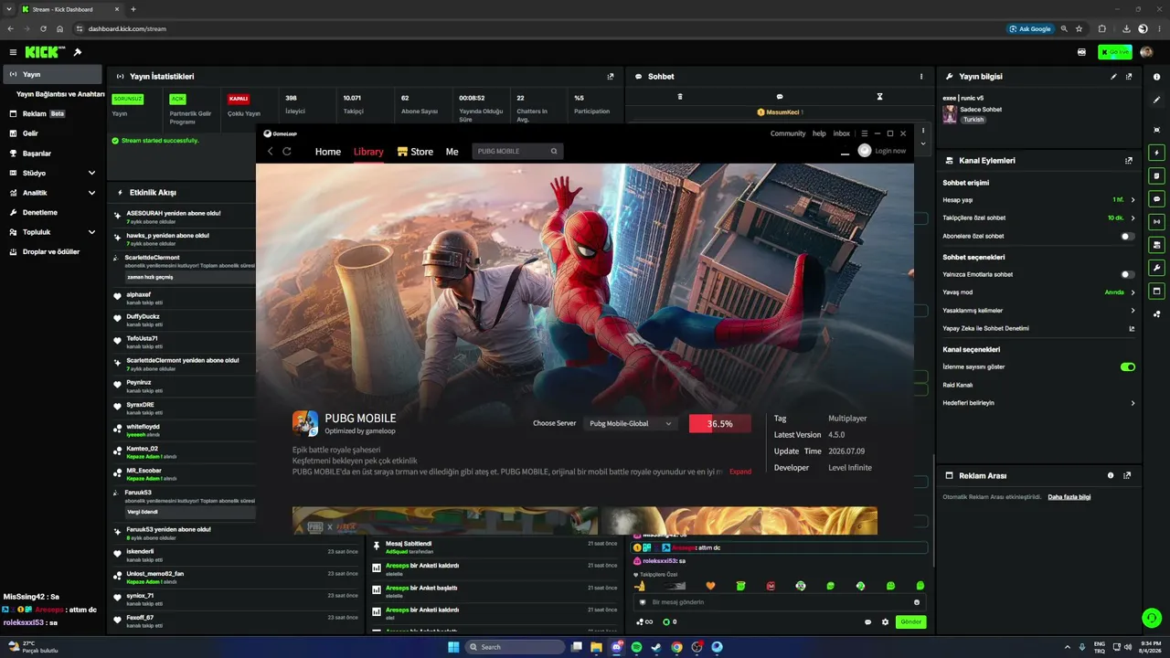Switch to GameLoop Home tab
The height and width of the screenshot is (658, 1170).
tap(328, 152)
